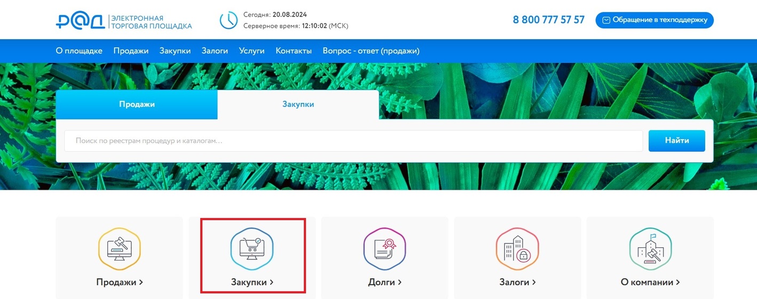Click the О компании building icon

coord(650,249)
